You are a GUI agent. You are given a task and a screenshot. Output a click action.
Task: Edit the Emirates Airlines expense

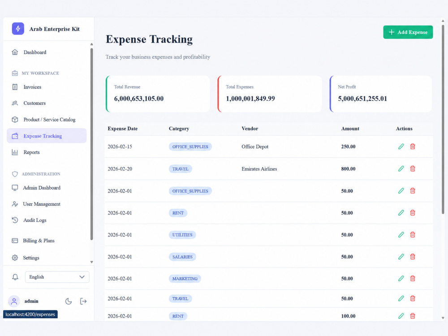(x=401, y=168)
